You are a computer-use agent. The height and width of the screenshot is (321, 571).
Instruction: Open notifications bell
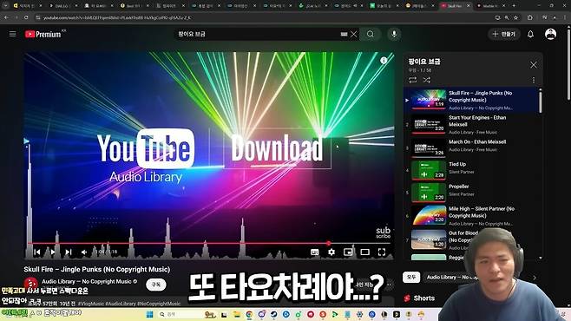coord(530,34)
